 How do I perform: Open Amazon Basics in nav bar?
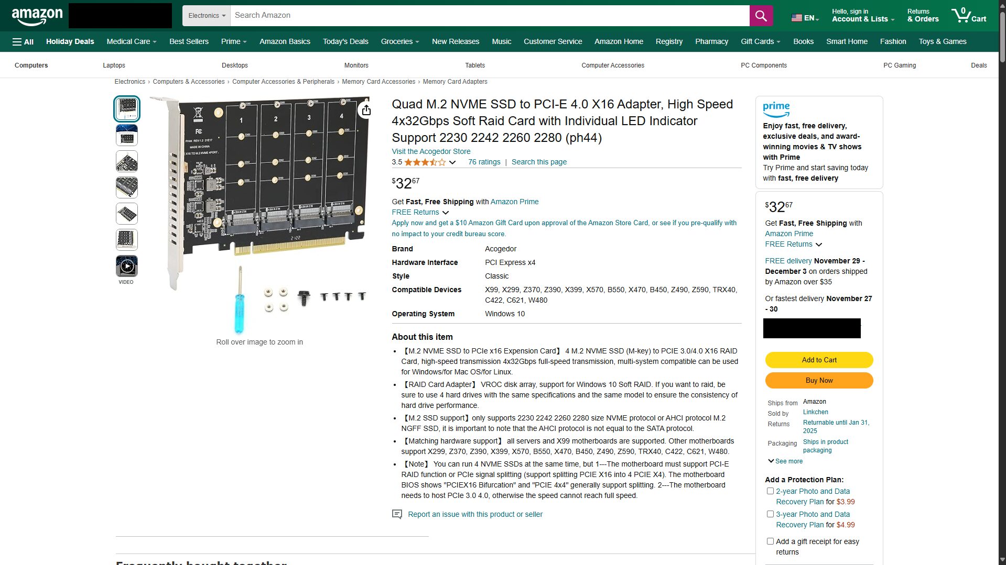[x=285, y=41]
